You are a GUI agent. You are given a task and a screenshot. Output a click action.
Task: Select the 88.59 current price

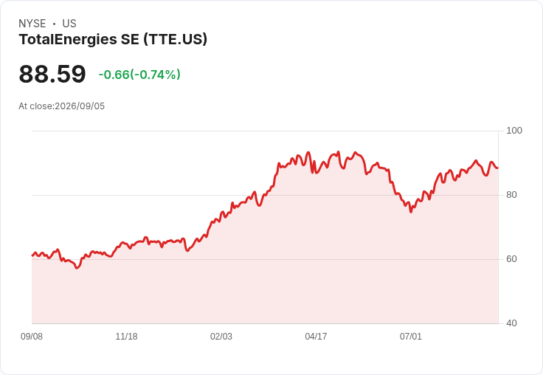(x=52, y=74)
